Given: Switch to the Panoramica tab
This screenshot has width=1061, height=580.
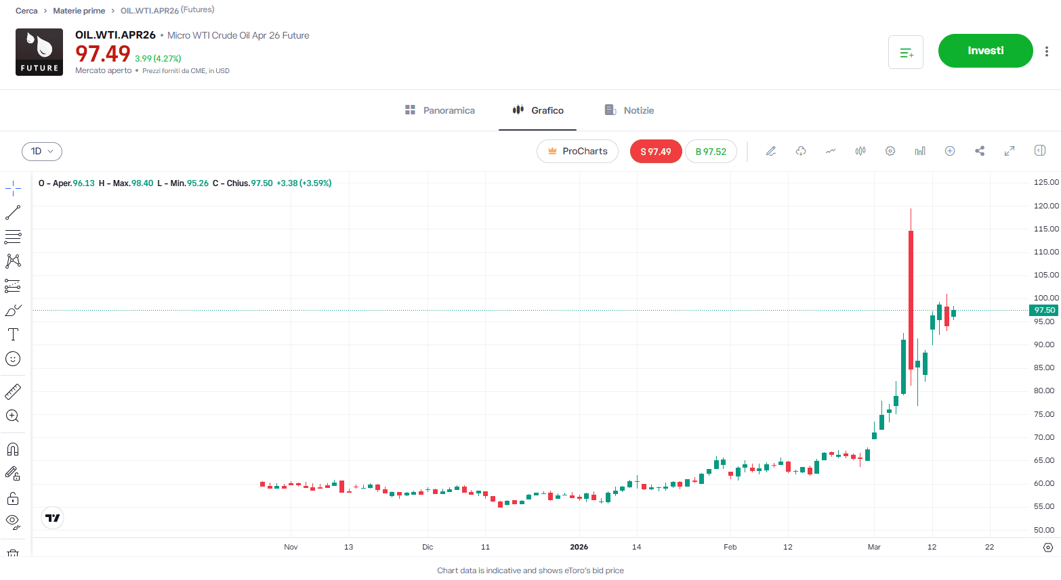Looking at the screenshot, I should pos(440,110).
